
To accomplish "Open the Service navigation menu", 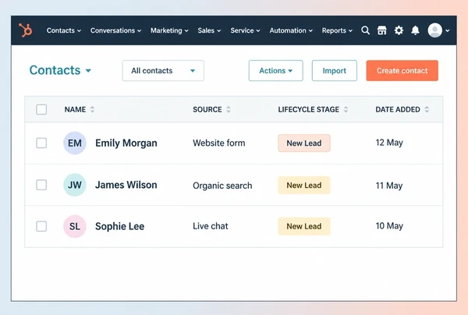I will (245, 30).
